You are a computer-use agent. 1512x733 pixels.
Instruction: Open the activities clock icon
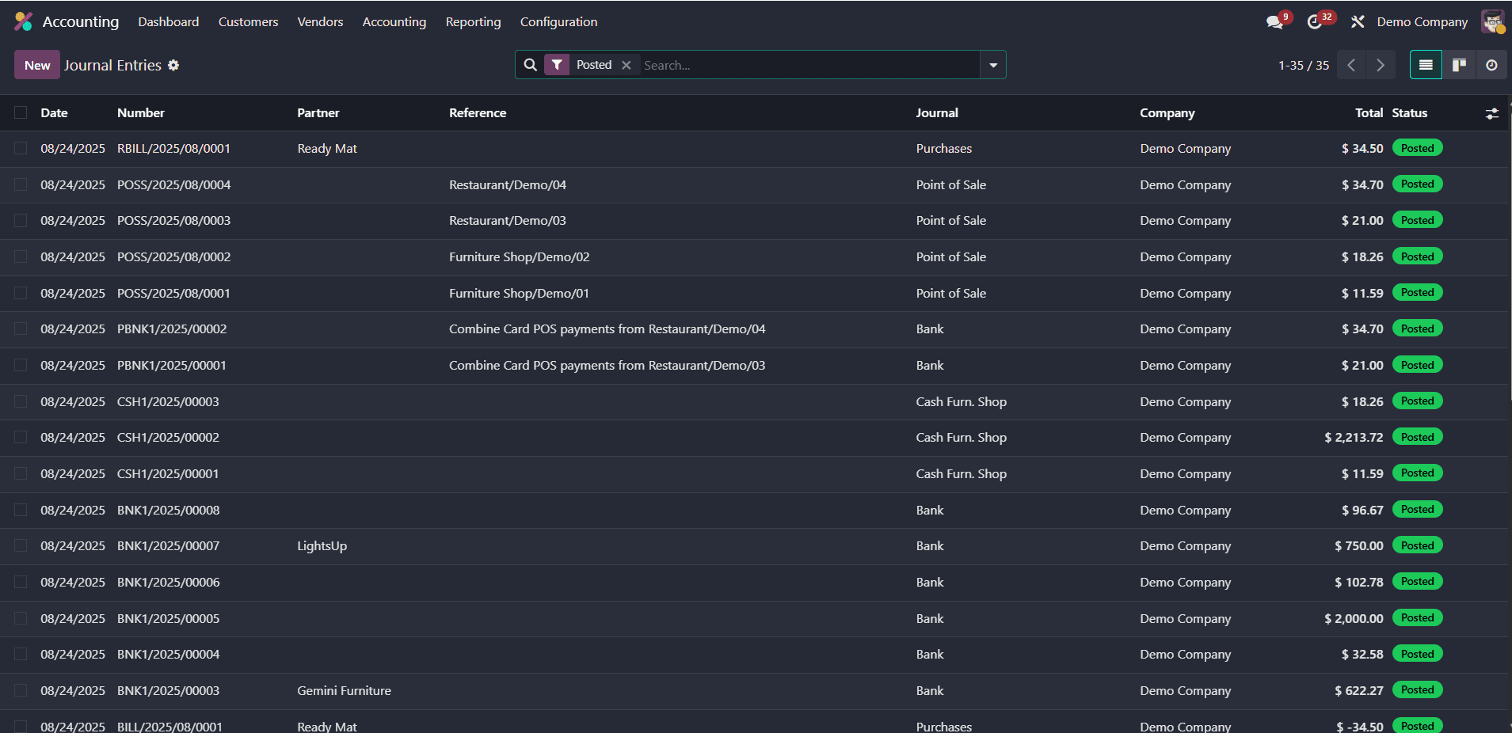pyautogui.click(x=1315, y=22)
